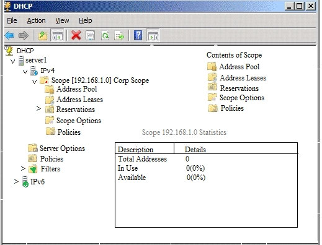Image resolution: width=322 pixels, height=245 pixels.
Task: Click the blue Help question-mark icon
Action: pos(138,35)
